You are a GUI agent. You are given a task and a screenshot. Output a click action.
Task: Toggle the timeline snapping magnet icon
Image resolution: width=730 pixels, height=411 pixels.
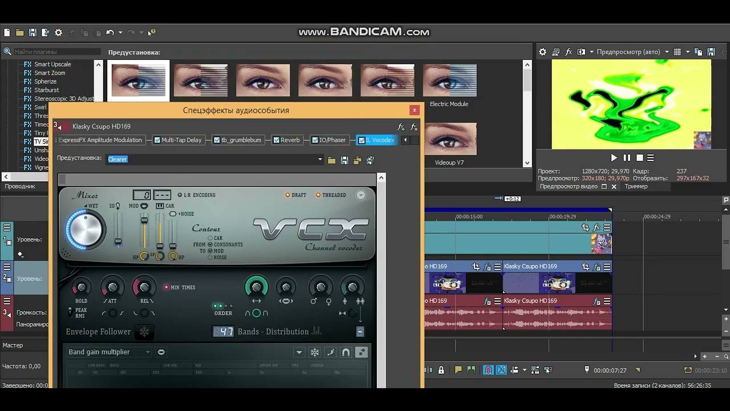(x=488, y=370)
